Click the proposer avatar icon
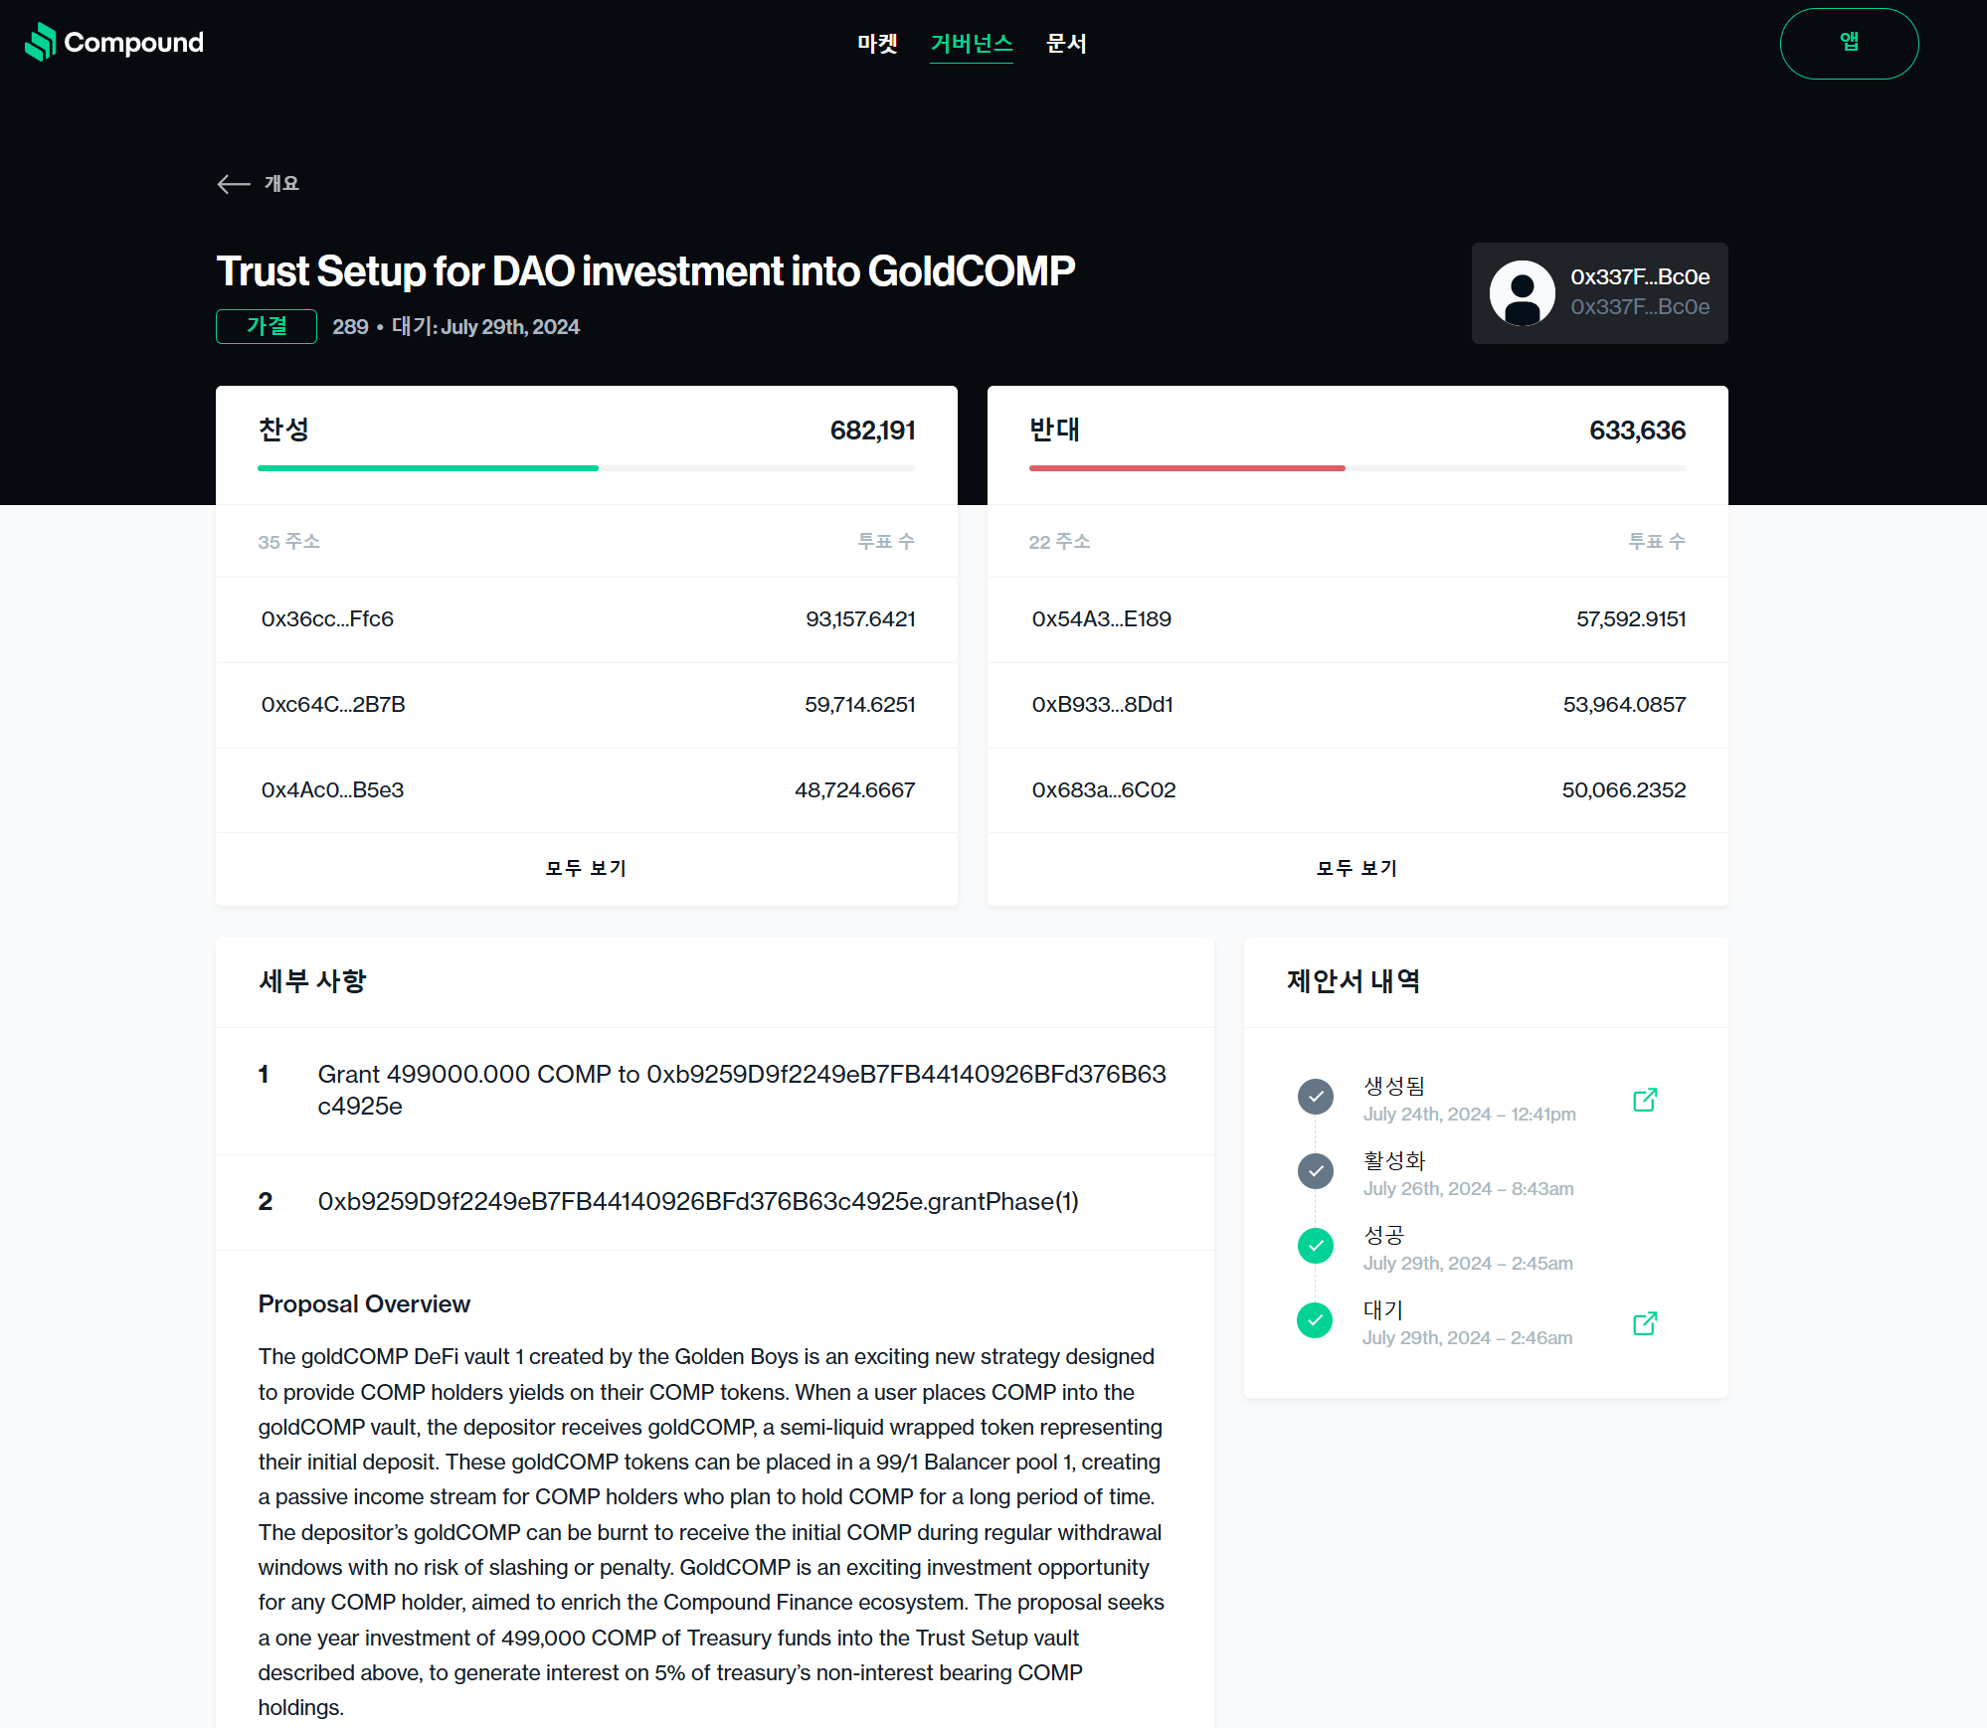 1522,293
